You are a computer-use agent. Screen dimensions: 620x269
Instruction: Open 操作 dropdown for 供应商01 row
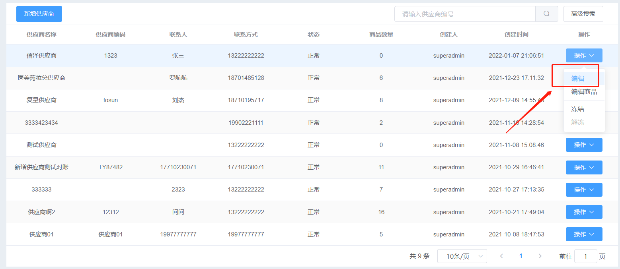click(584, 234)
